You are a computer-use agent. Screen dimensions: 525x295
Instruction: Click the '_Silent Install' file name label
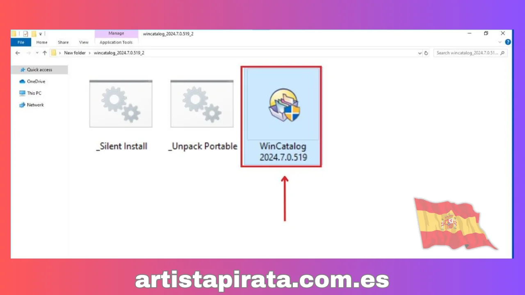(121, 146)
